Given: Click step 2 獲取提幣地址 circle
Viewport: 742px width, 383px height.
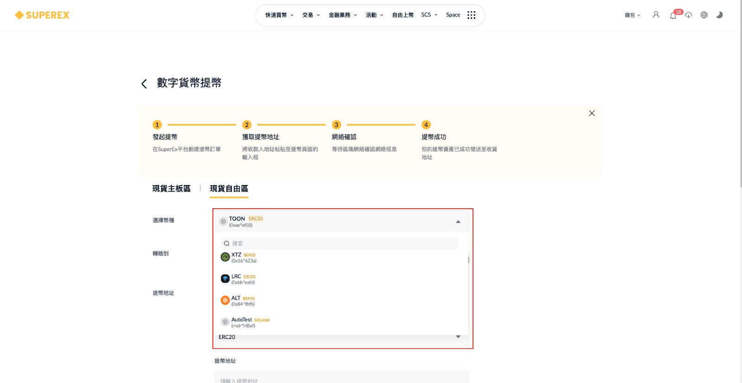Looking at the screenshot, I should (247, 125).
